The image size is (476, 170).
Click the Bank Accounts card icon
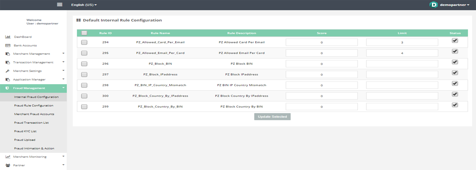pyautogui.click(x=8, y=45)
